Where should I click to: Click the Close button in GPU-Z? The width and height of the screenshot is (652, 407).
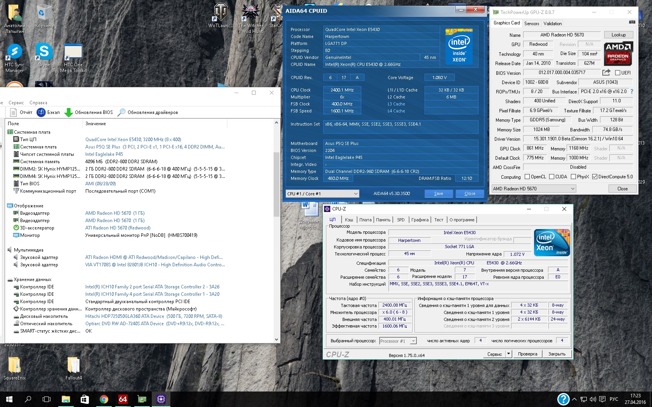(623, 188)
